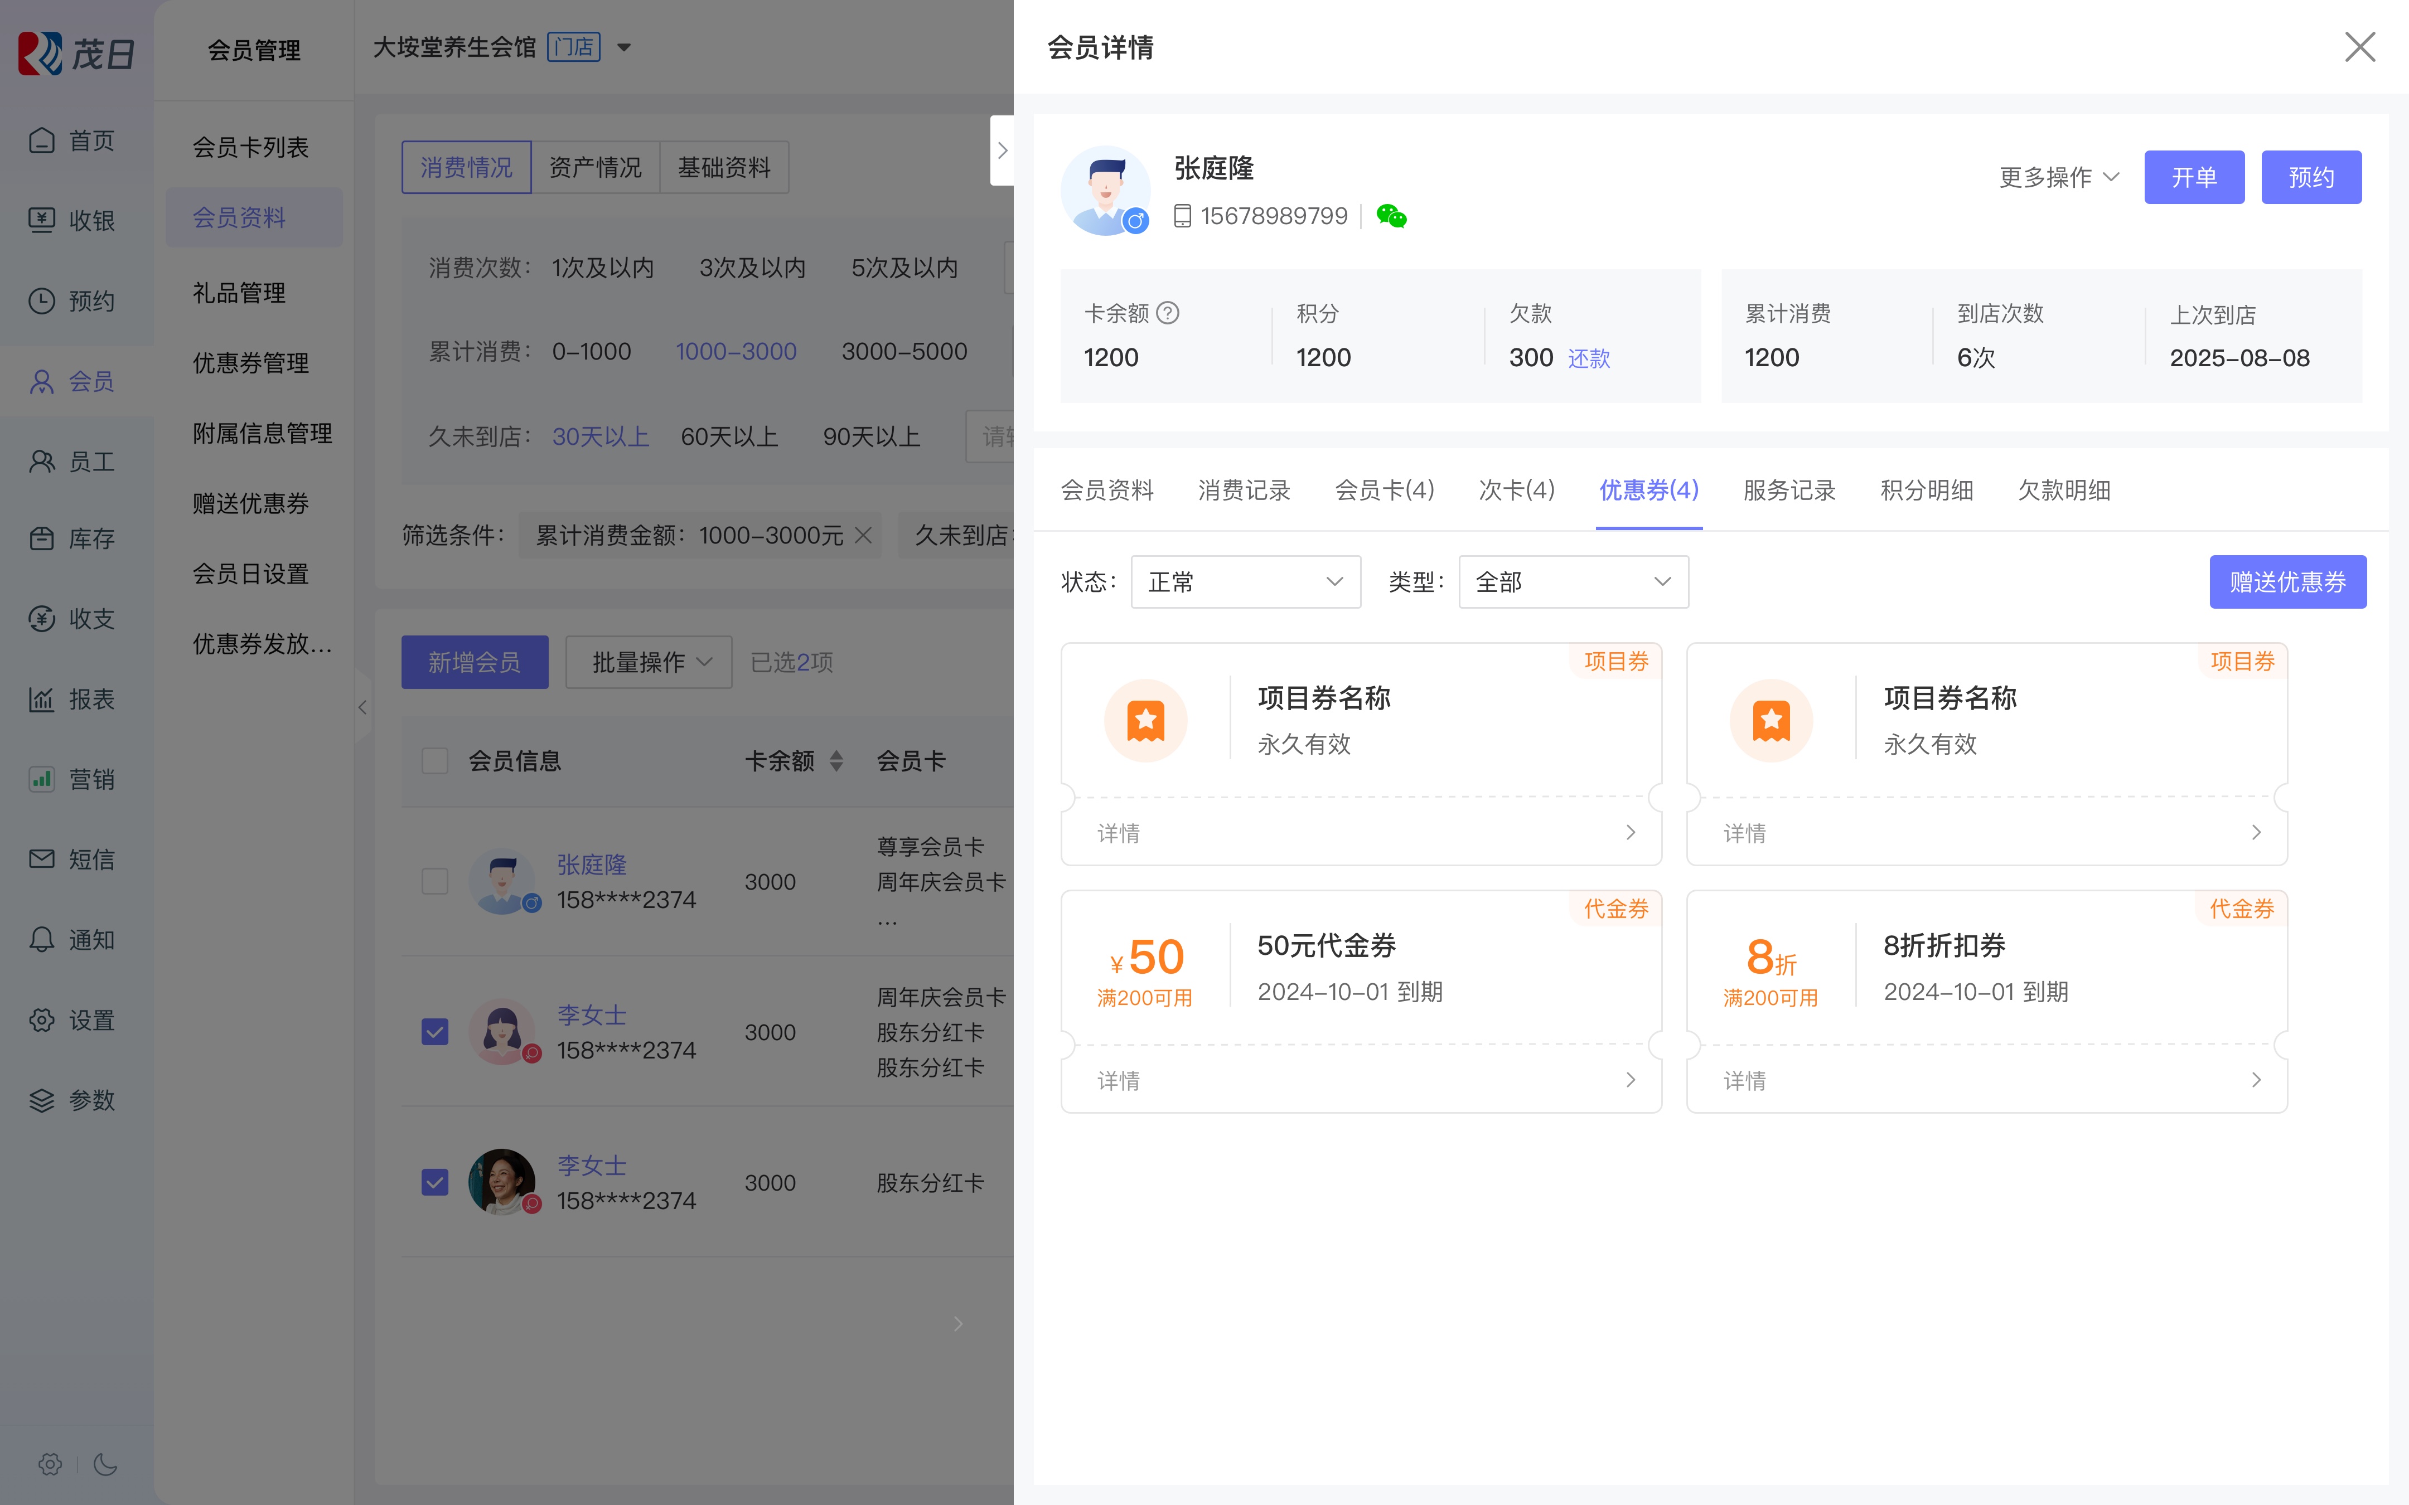Expand the 更多操作 menu
The image size is (2409, 1505).
(x=2059, y=177)
